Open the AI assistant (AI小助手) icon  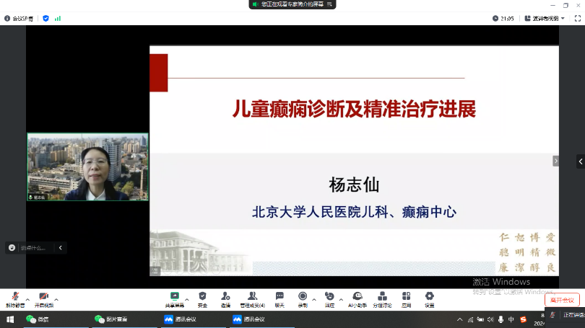pos(357,296)
